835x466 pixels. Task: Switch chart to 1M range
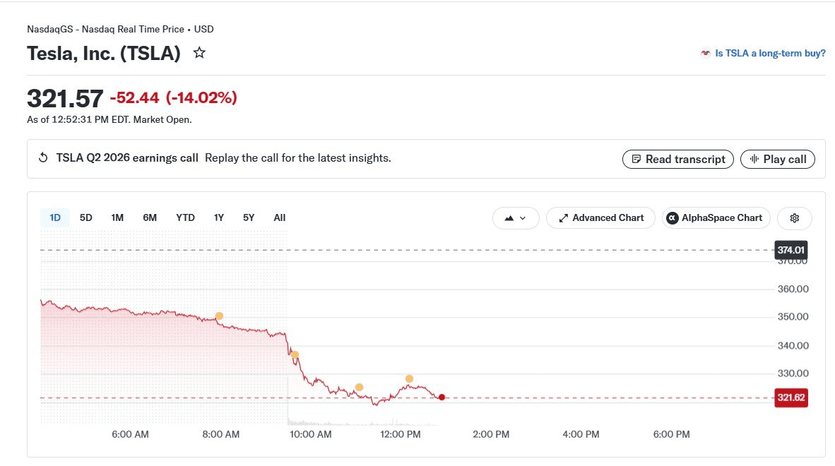pos(117,217)
